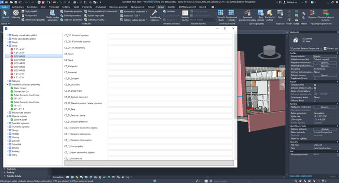This screenshot has width=339, height=183.
Task: Launch Dynamo
Action: (x=312, y=14)
